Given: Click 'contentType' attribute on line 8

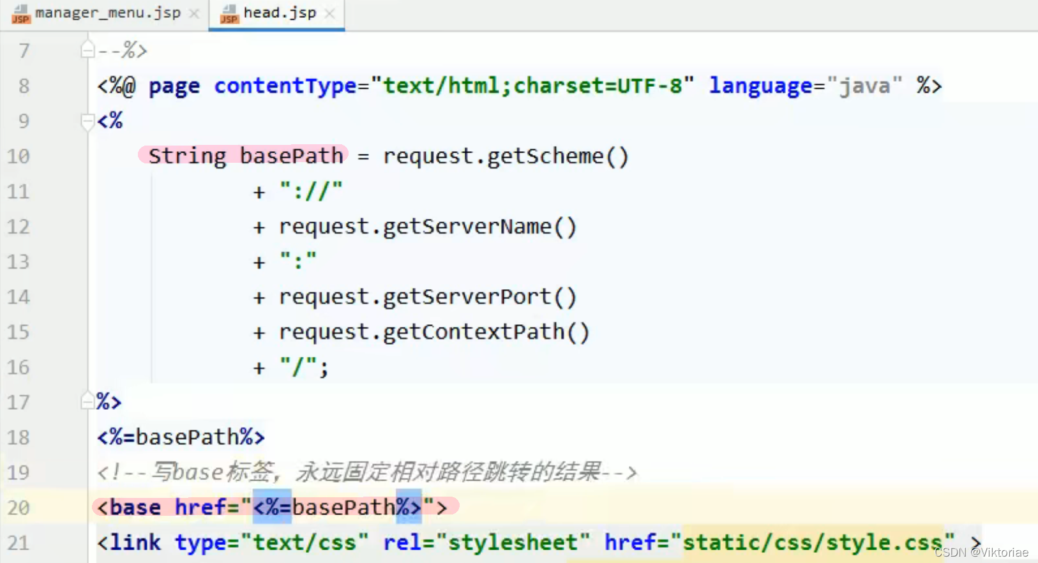Looking at the screenshot, I should [x=285, y=86].
